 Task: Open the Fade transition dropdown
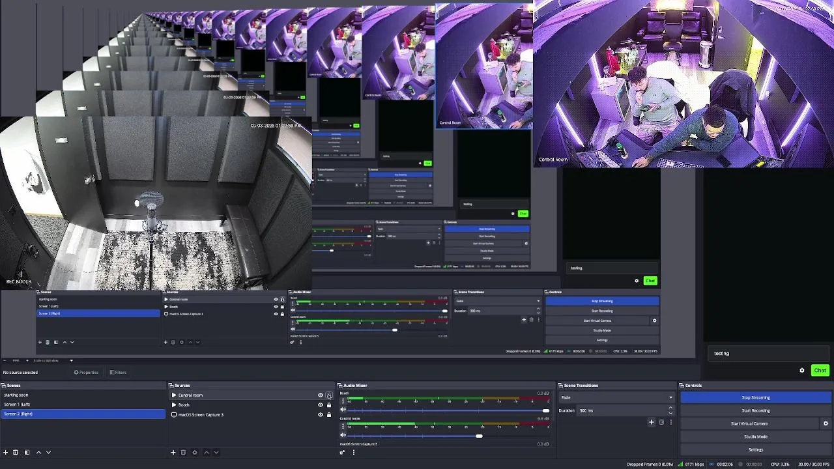(x=617, y=397)
